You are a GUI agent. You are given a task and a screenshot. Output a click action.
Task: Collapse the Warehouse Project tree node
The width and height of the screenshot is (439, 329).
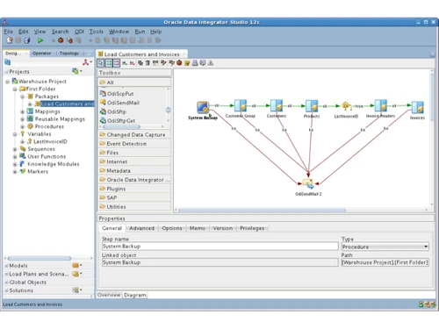[x=7, y=82]
